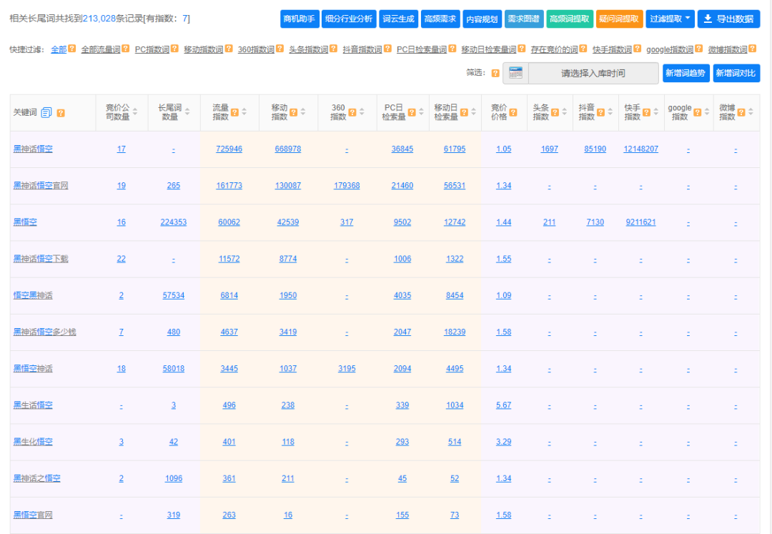Click the copy-keywords icon beside 关键词 header

tap(46, 113)
